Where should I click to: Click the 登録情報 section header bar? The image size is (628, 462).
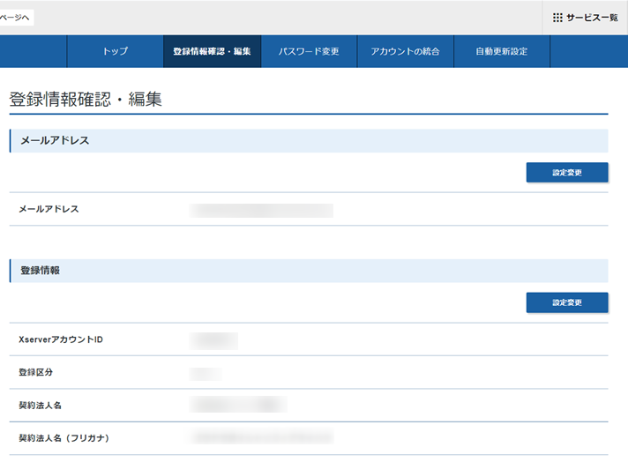pyautogui.click(x=309, y=271)
